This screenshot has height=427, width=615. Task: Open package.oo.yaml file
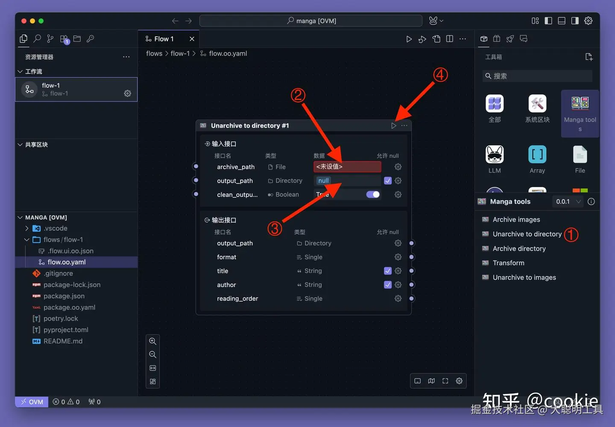tap(69, 307)
